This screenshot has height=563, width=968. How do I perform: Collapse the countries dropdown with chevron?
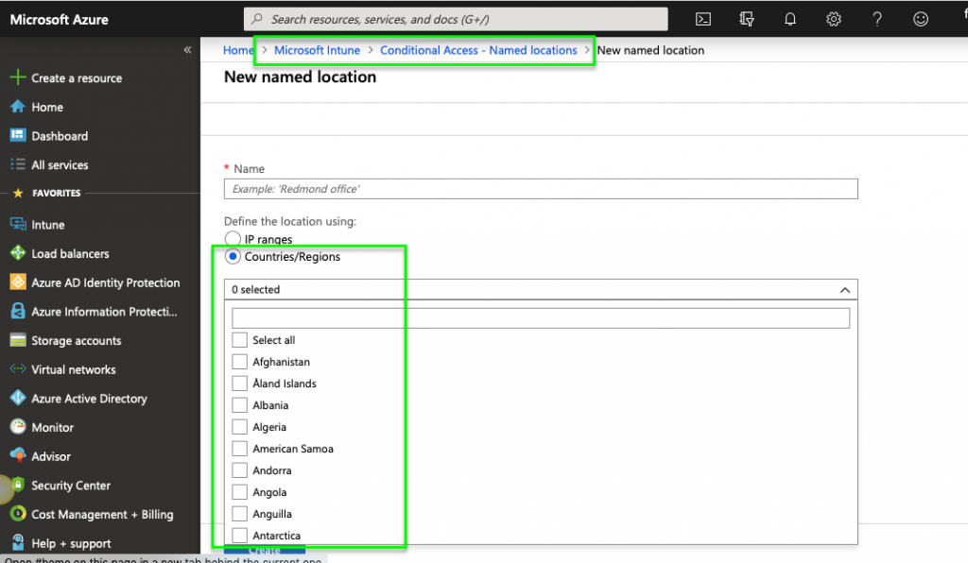(844, 290)
